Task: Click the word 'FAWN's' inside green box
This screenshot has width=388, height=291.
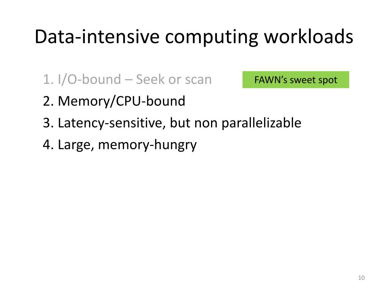Action: click(x=270, y=80)
